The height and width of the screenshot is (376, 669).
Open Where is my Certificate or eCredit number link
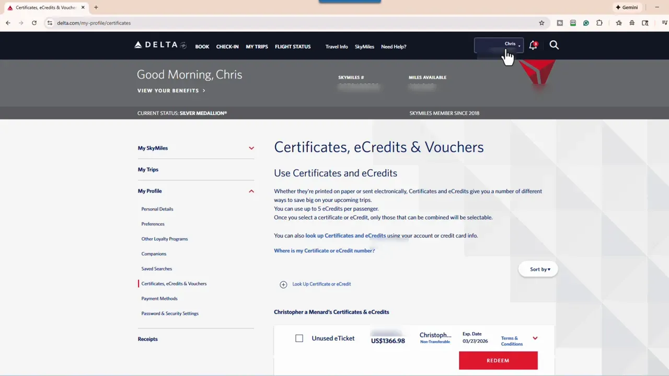324,251
